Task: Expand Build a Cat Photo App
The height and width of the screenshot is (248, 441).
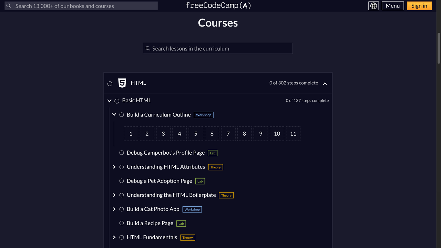Action: (x=114, y=209)
